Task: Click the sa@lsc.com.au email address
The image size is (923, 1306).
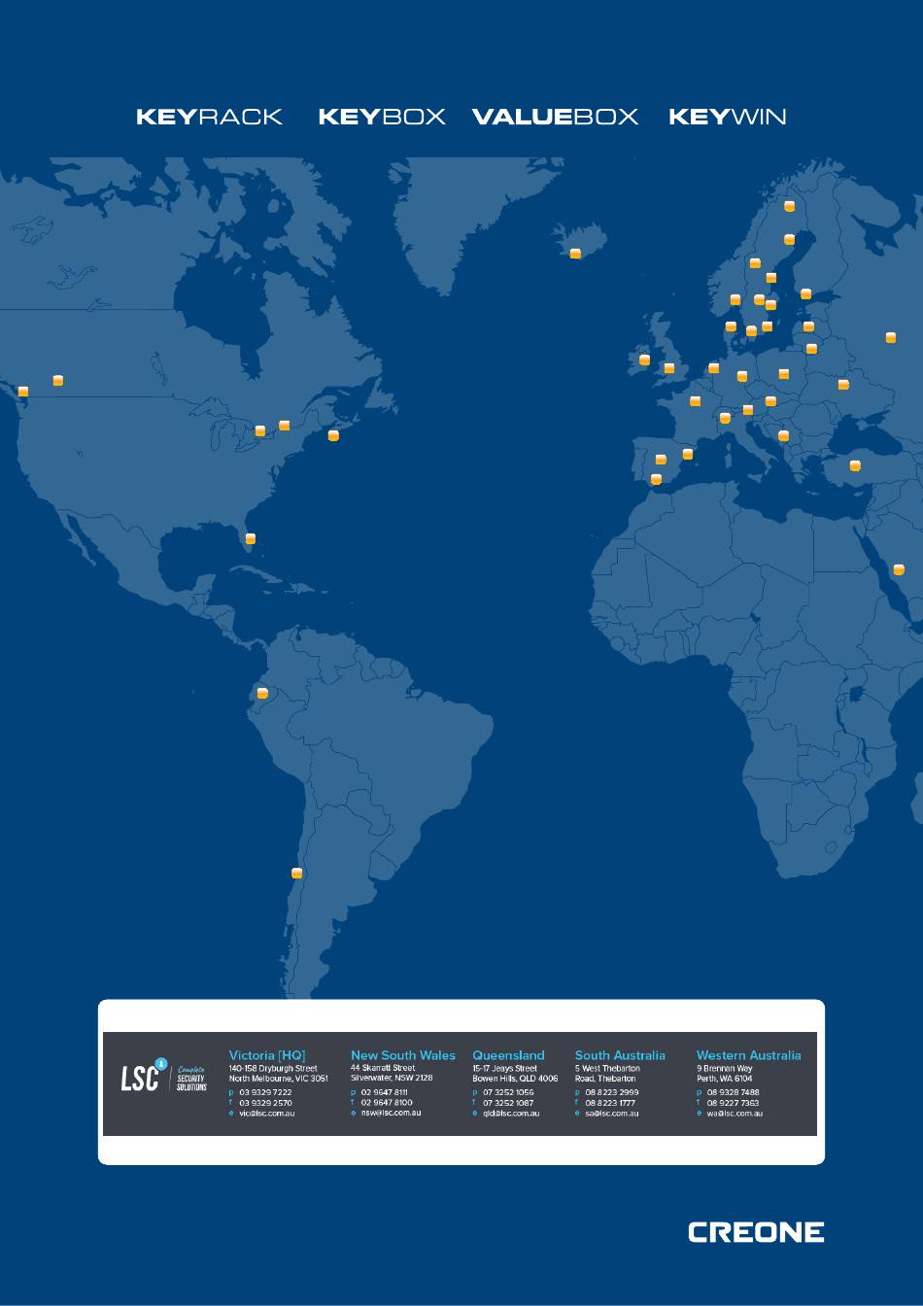Action: point(612,1114)
